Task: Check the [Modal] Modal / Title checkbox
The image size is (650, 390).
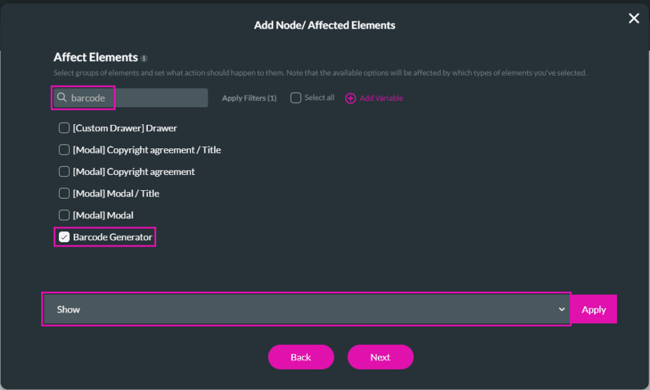Action: (63, 193)
